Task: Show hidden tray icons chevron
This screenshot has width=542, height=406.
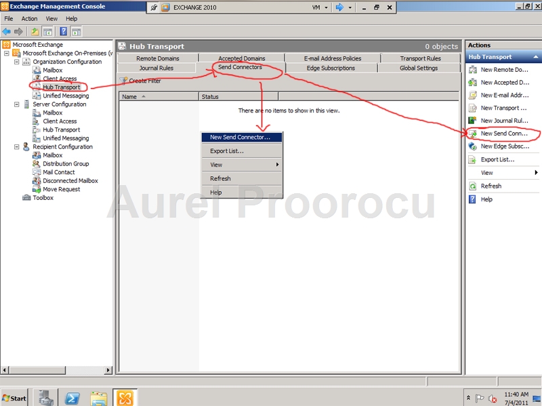Action: pyautogui.click(x=468, y=398)
